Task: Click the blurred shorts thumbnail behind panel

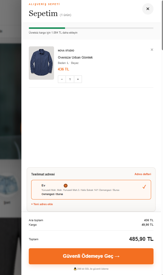Action: click(8, 184)
